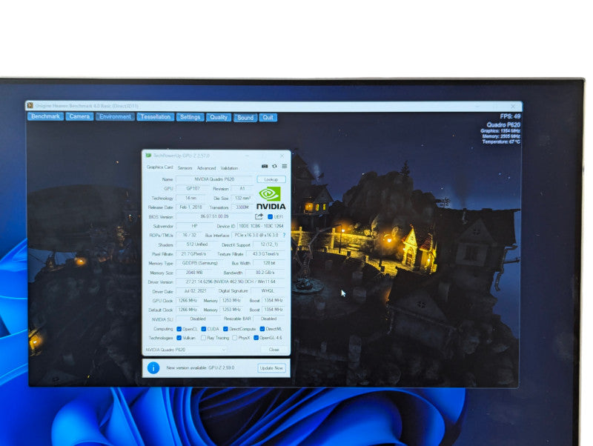Minimize the GPU-Z window

click(248, 156)
